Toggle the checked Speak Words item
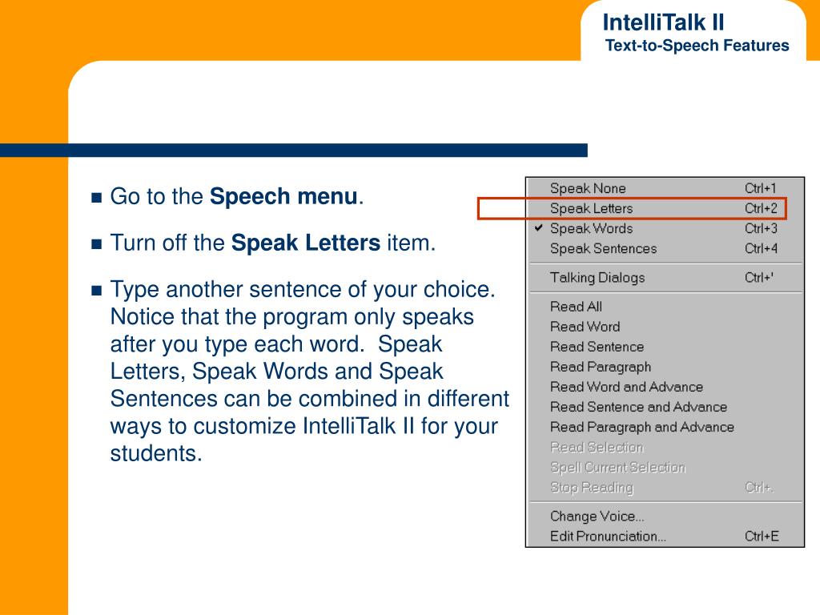The height and width of the screenshot is (615, 820). tap(665, 228)
